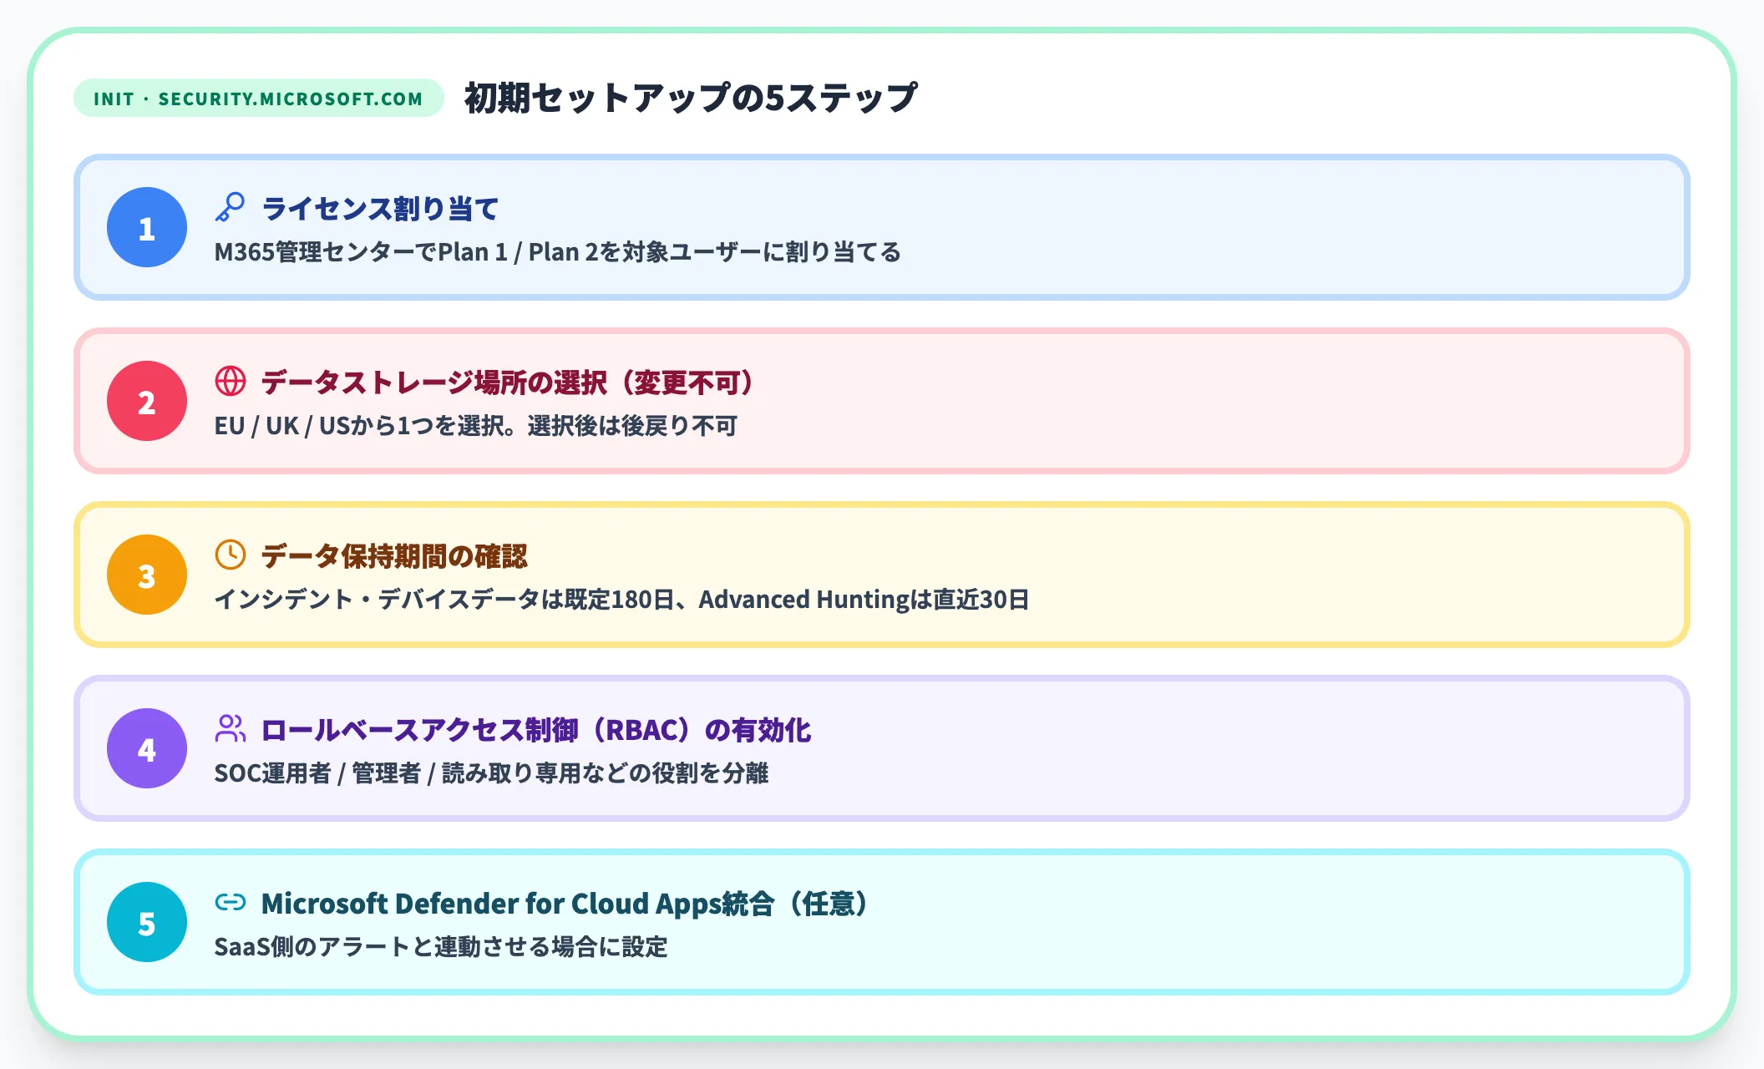Click the INIT · SECURITY.MICROSOFT.COM badge
Image resolution: width=1764 pixels, height=1069 pixels.
click(258, 99)
